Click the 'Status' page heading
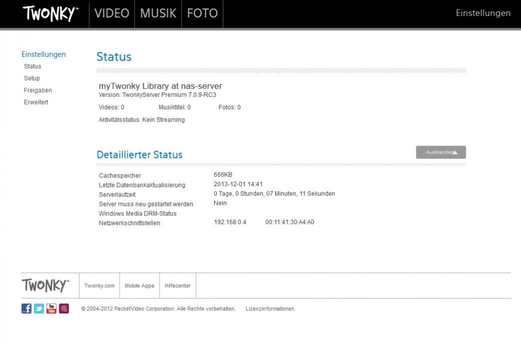The height and width of the screenshot is (345, 521). tap(114, 57)
